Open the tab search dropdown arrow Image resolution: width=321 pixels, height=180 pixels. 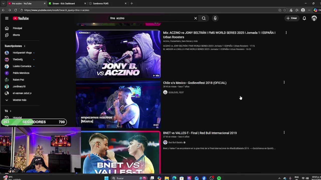pyautogui.click(x=3, y=3)
